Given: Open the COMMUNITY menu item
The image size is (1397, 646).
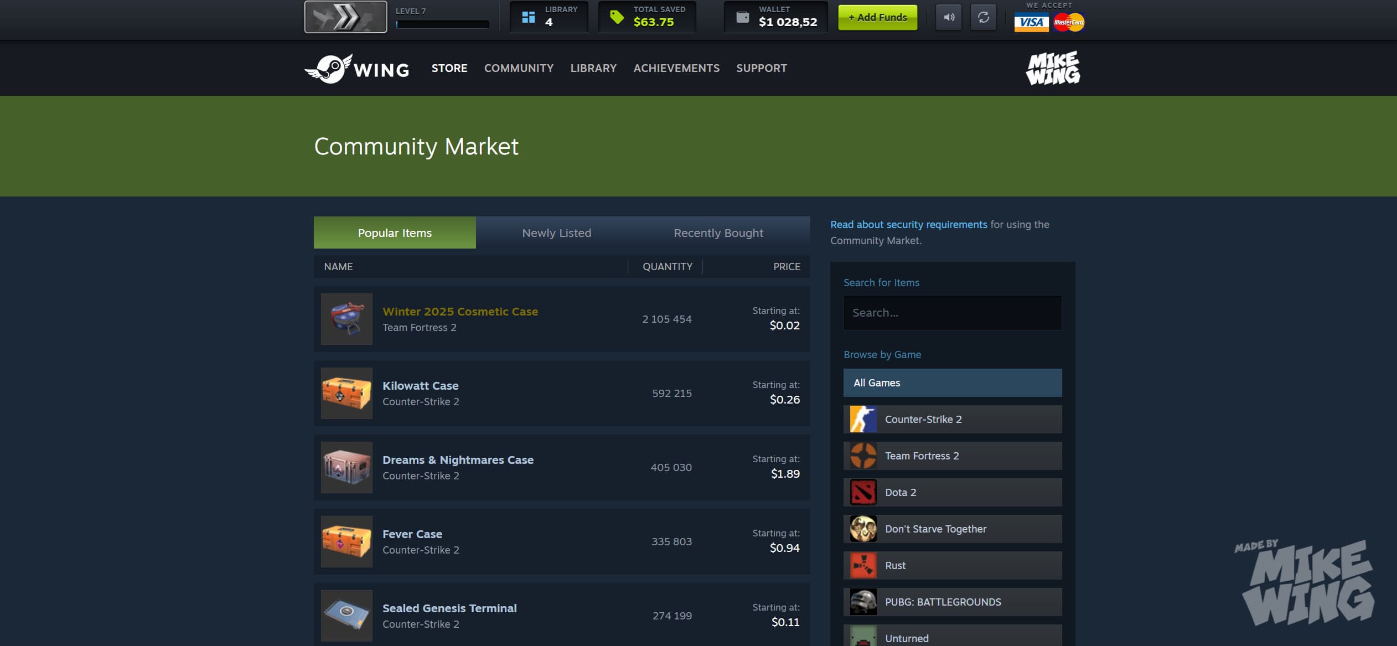Looking at the screenshot, I should click(x=519, y=68).
